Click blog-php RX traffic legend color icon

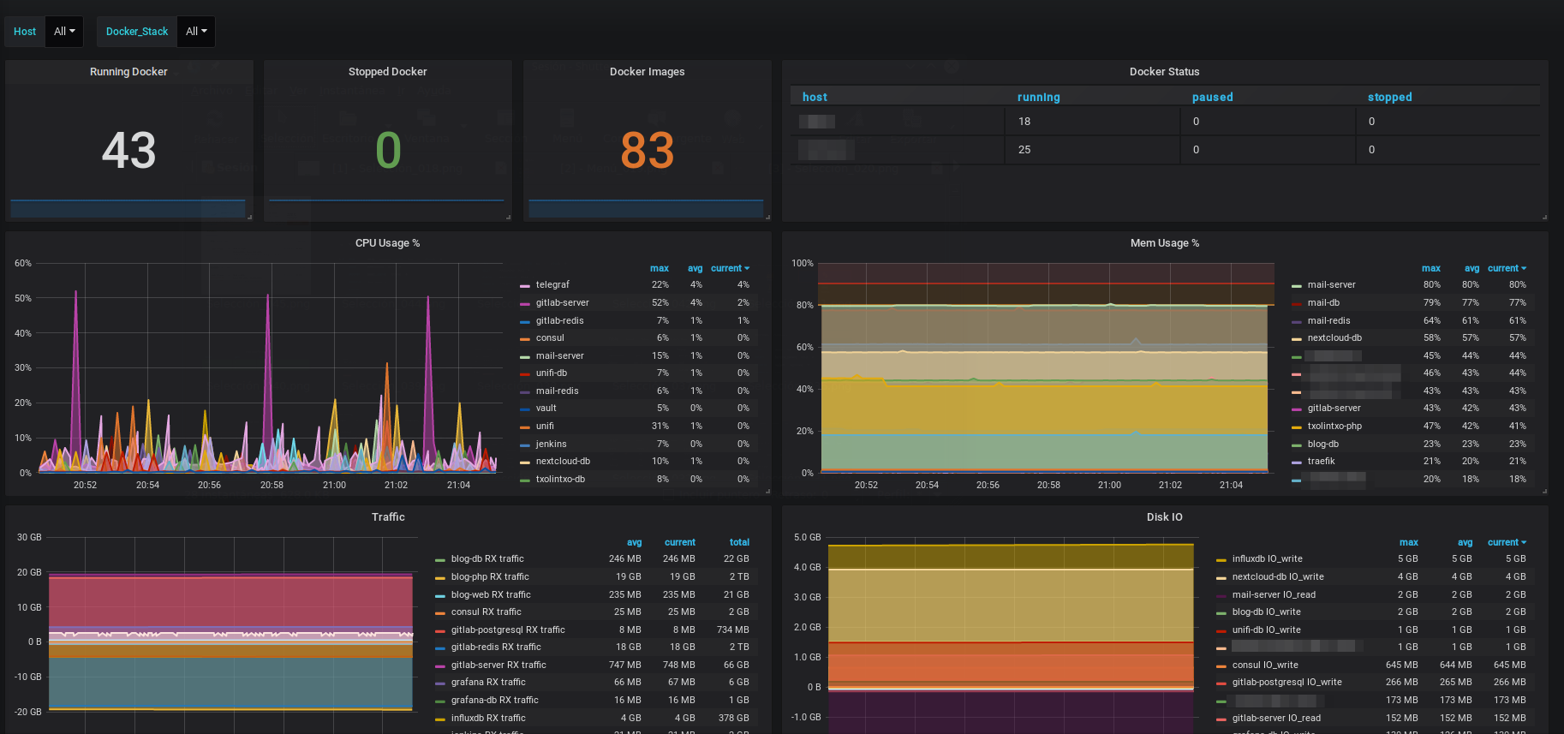click(x=439, y=577)
